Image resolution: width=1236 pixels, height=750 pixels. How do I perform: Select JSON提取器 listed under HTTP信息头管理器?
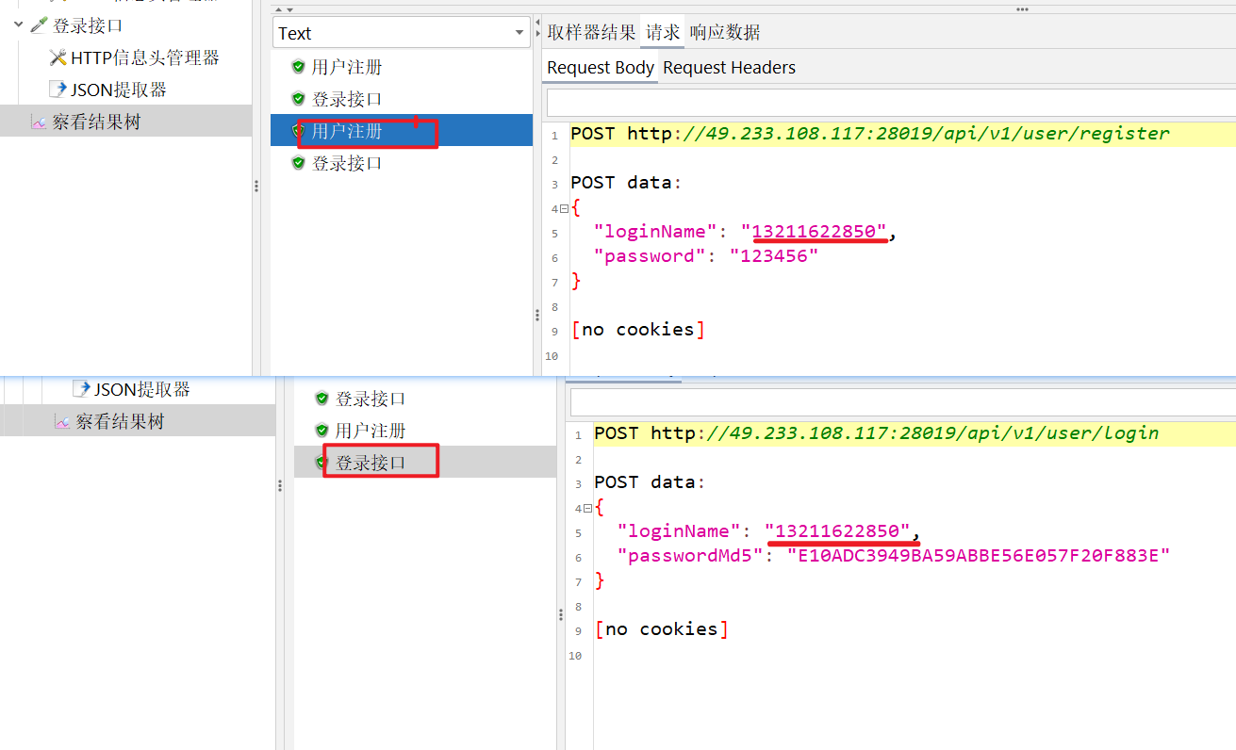point(119,90)
